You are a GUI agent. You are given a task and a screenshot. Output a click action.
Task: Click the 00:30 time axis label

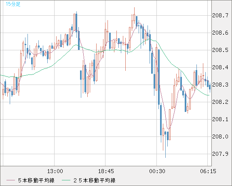pyautogui.click(x=157, y=171)
